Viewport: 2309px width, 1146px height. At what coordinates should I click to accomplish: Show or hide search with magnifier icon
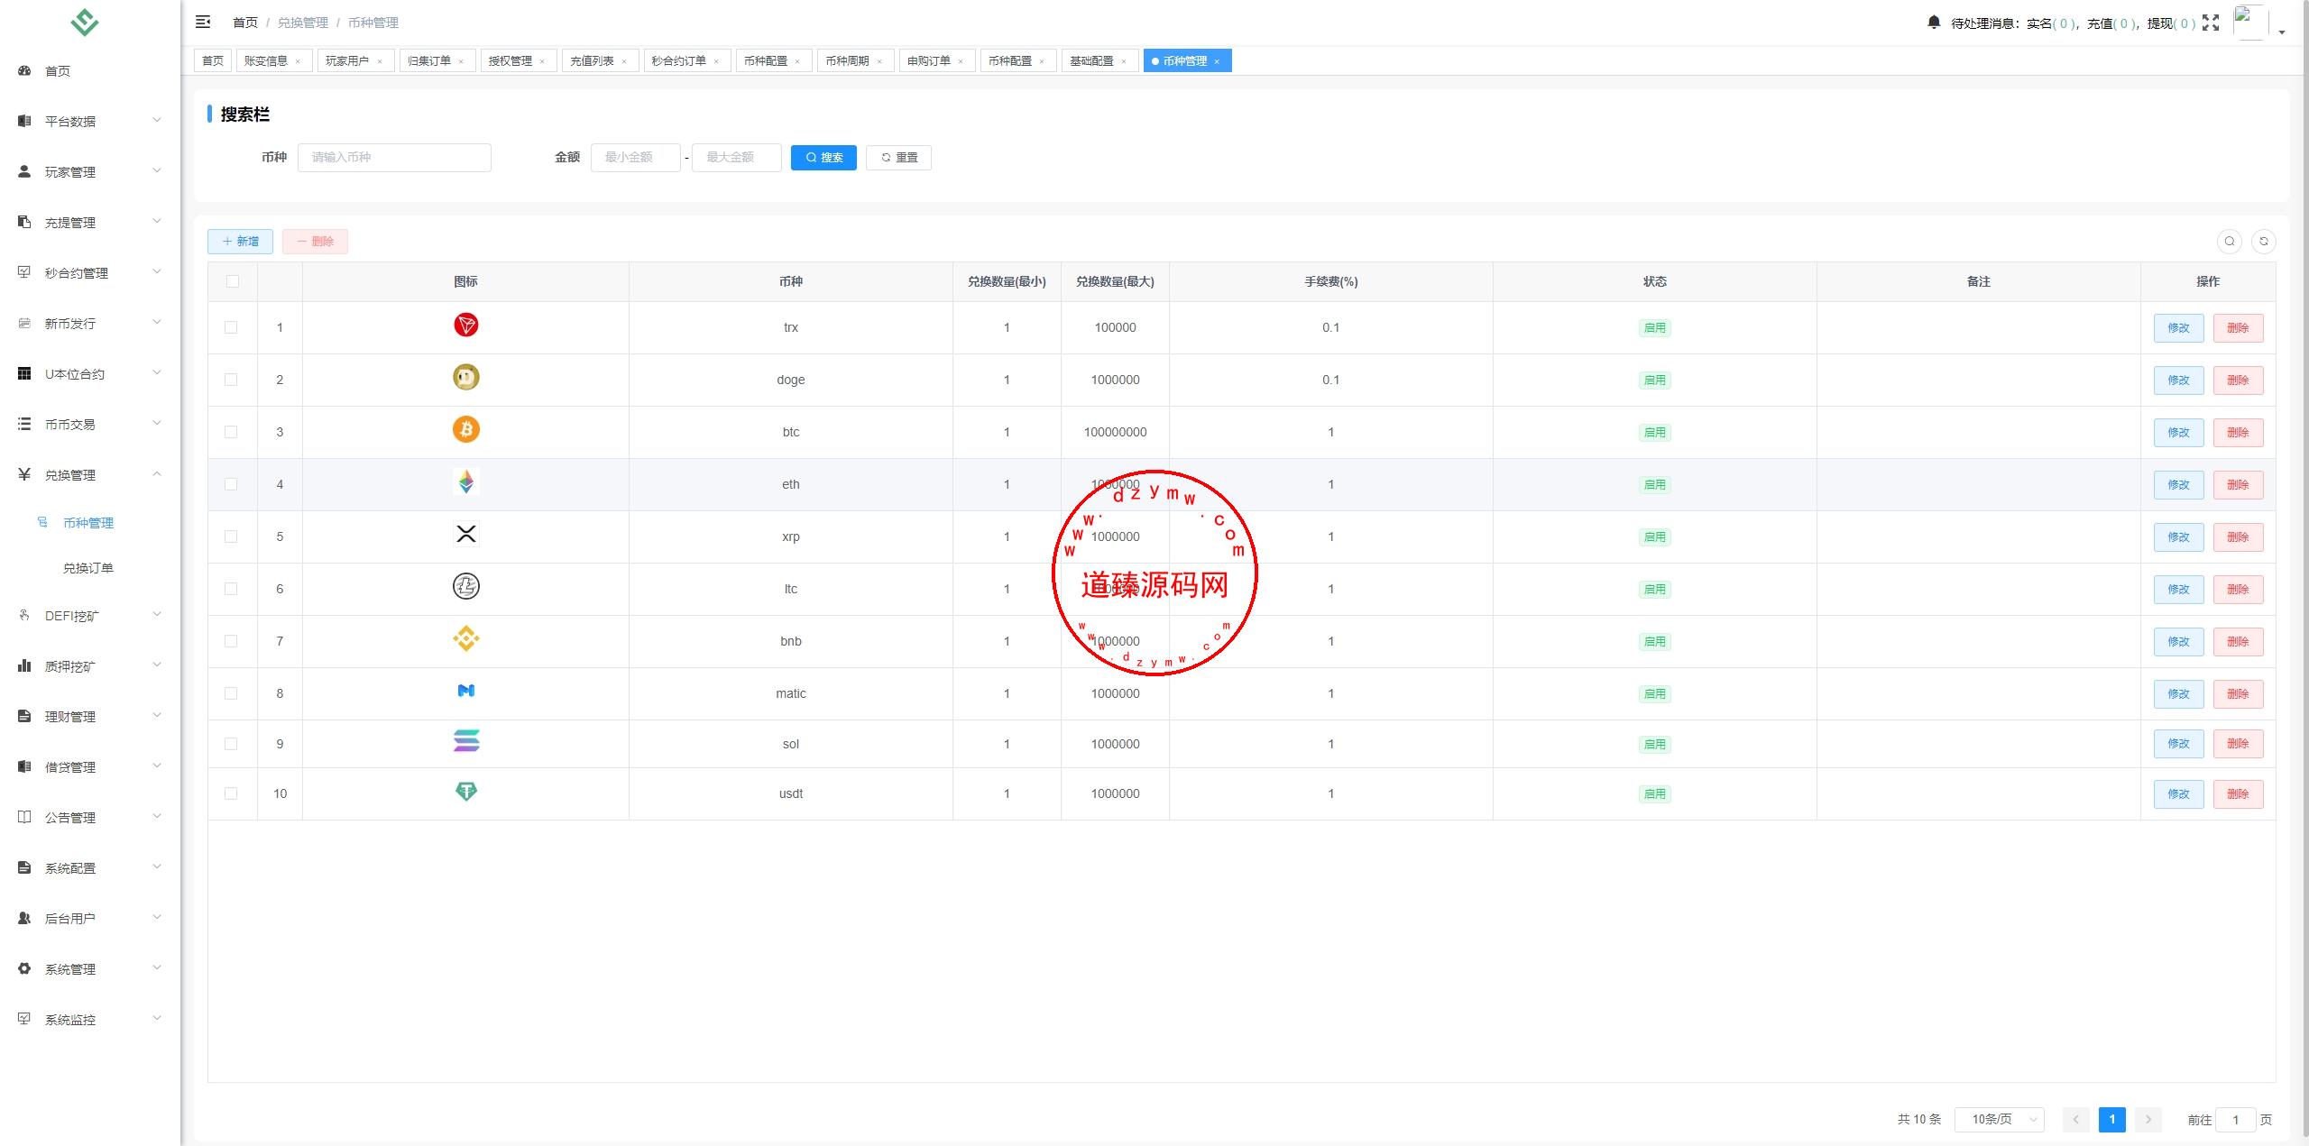pos(2230,241)
